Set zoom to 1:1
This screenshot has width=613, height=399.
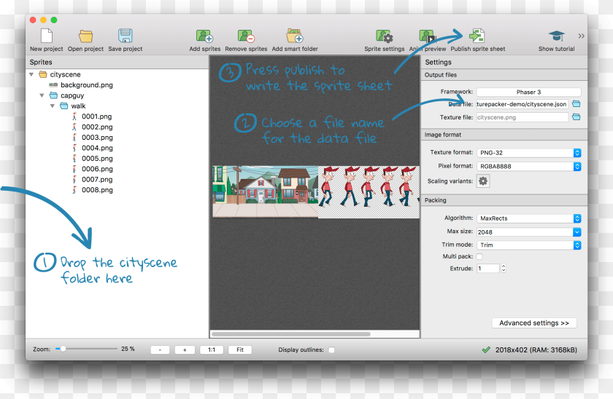[212, 350]
